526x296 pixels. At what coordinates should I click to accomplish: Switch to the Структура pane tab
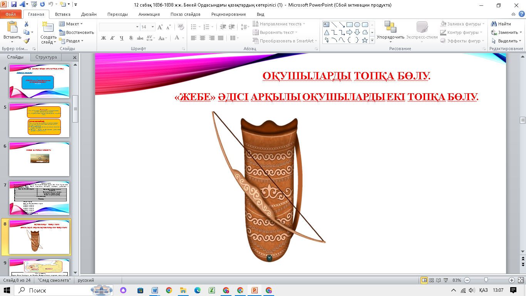point(46,57)
